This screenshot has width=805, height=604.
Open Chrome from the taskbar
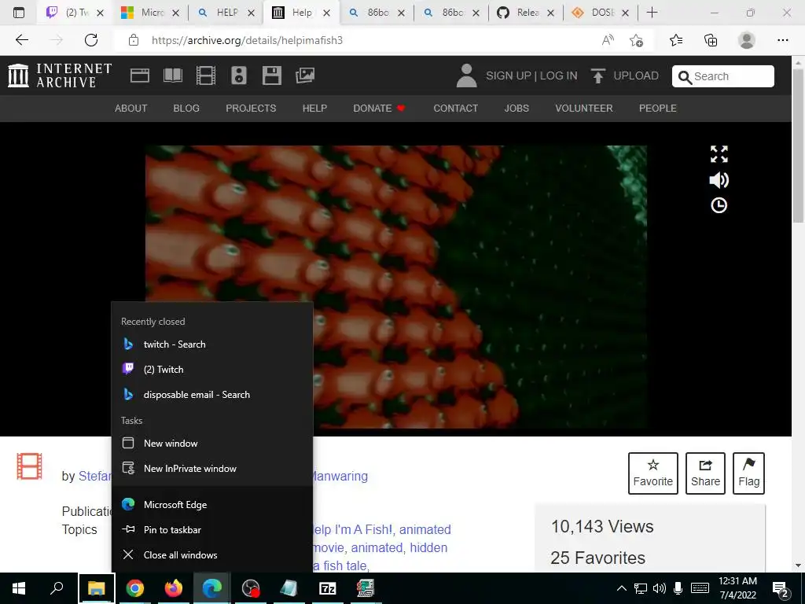[135, 588]
